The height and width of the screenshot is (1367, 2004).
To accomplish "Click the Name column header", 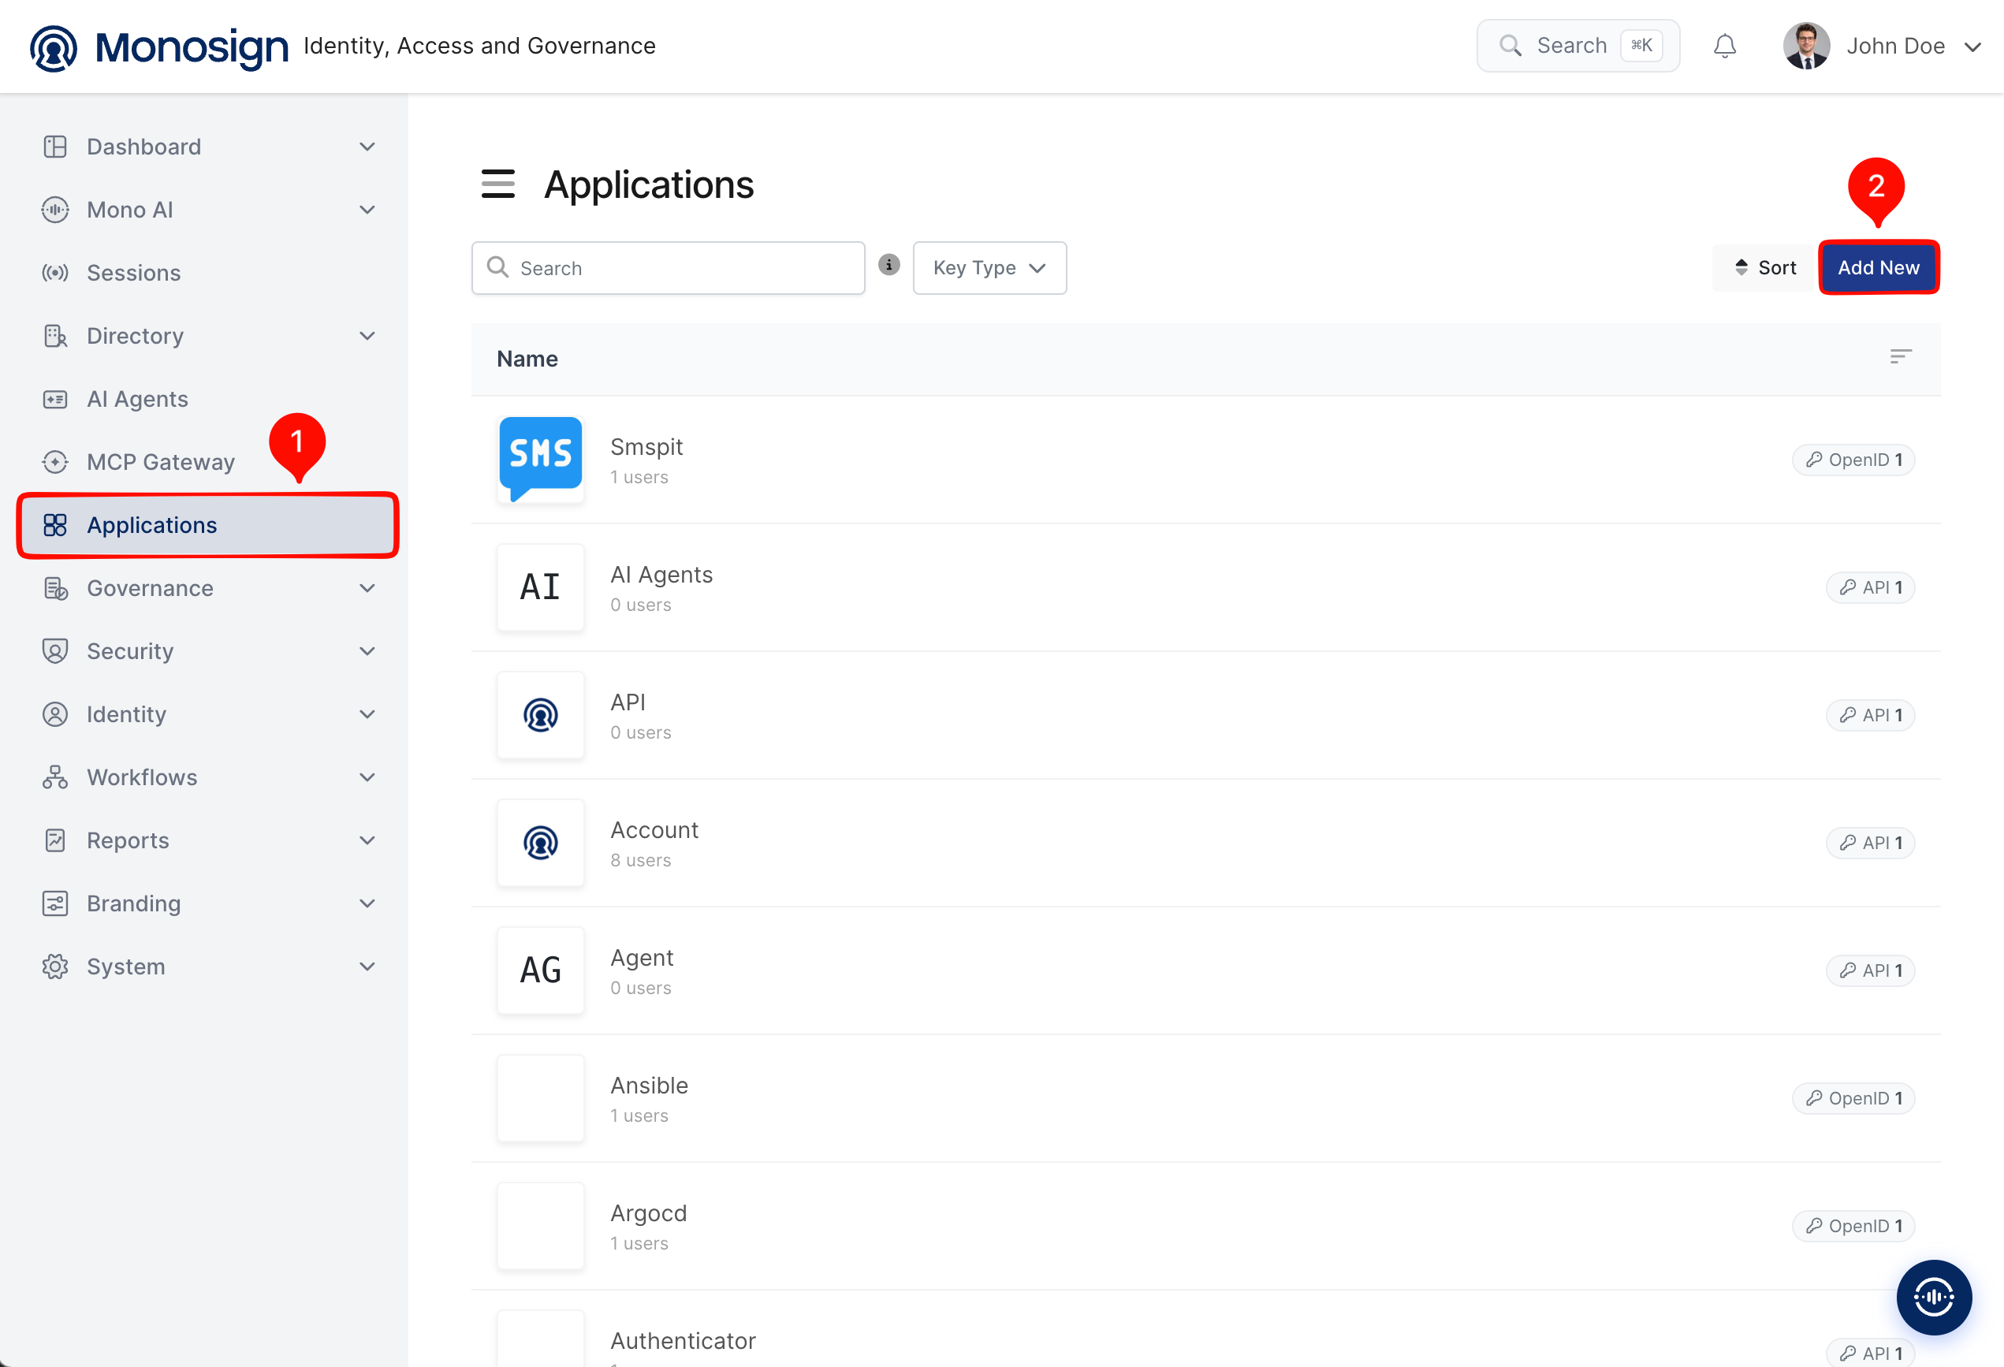I will [527, 358].
